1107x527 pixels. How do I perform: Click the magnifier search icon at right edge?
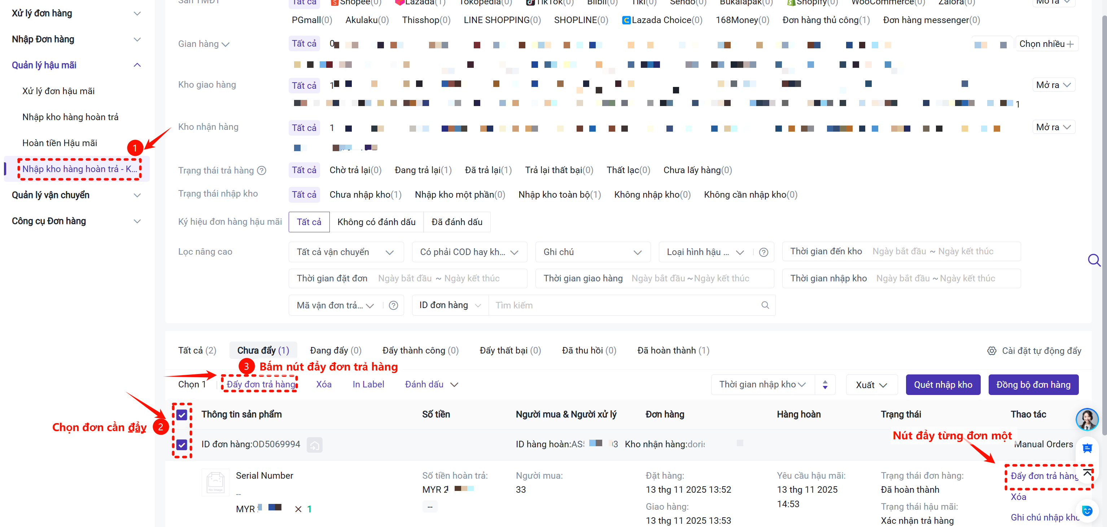point(1093,260)
